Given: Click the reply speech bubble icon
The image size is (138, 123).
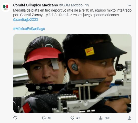Looking at the screenshot, I should (15, 118).
